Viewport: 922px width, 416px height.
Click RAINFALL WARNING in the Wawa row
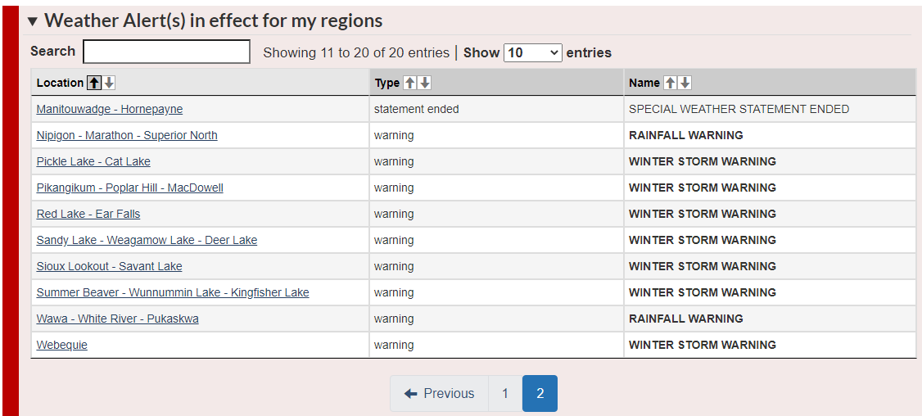tap(686, 319)
